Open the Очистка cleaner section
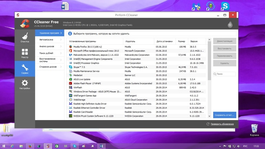 [x=25, y=38]
